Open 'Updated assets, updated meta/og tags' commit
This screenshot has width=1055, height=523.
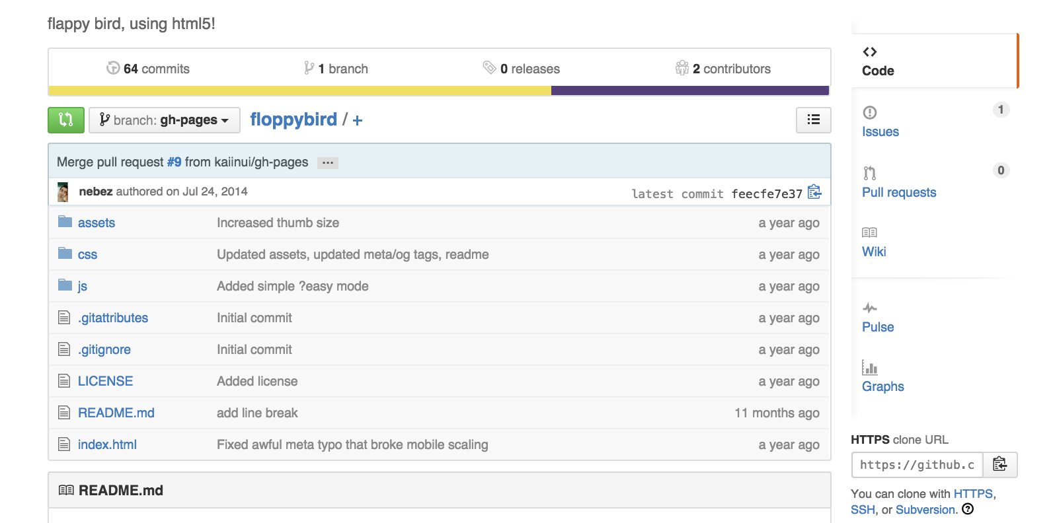pyautogui.click(x=353, y=254)
